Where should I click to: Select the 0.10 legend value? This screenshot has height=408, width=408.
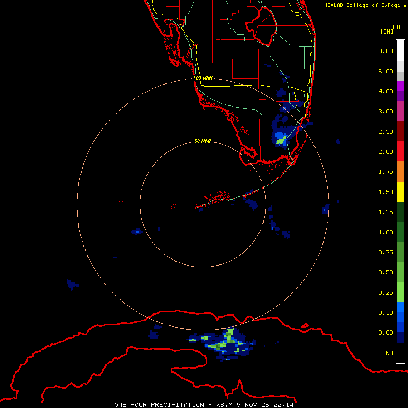point(386,313)
